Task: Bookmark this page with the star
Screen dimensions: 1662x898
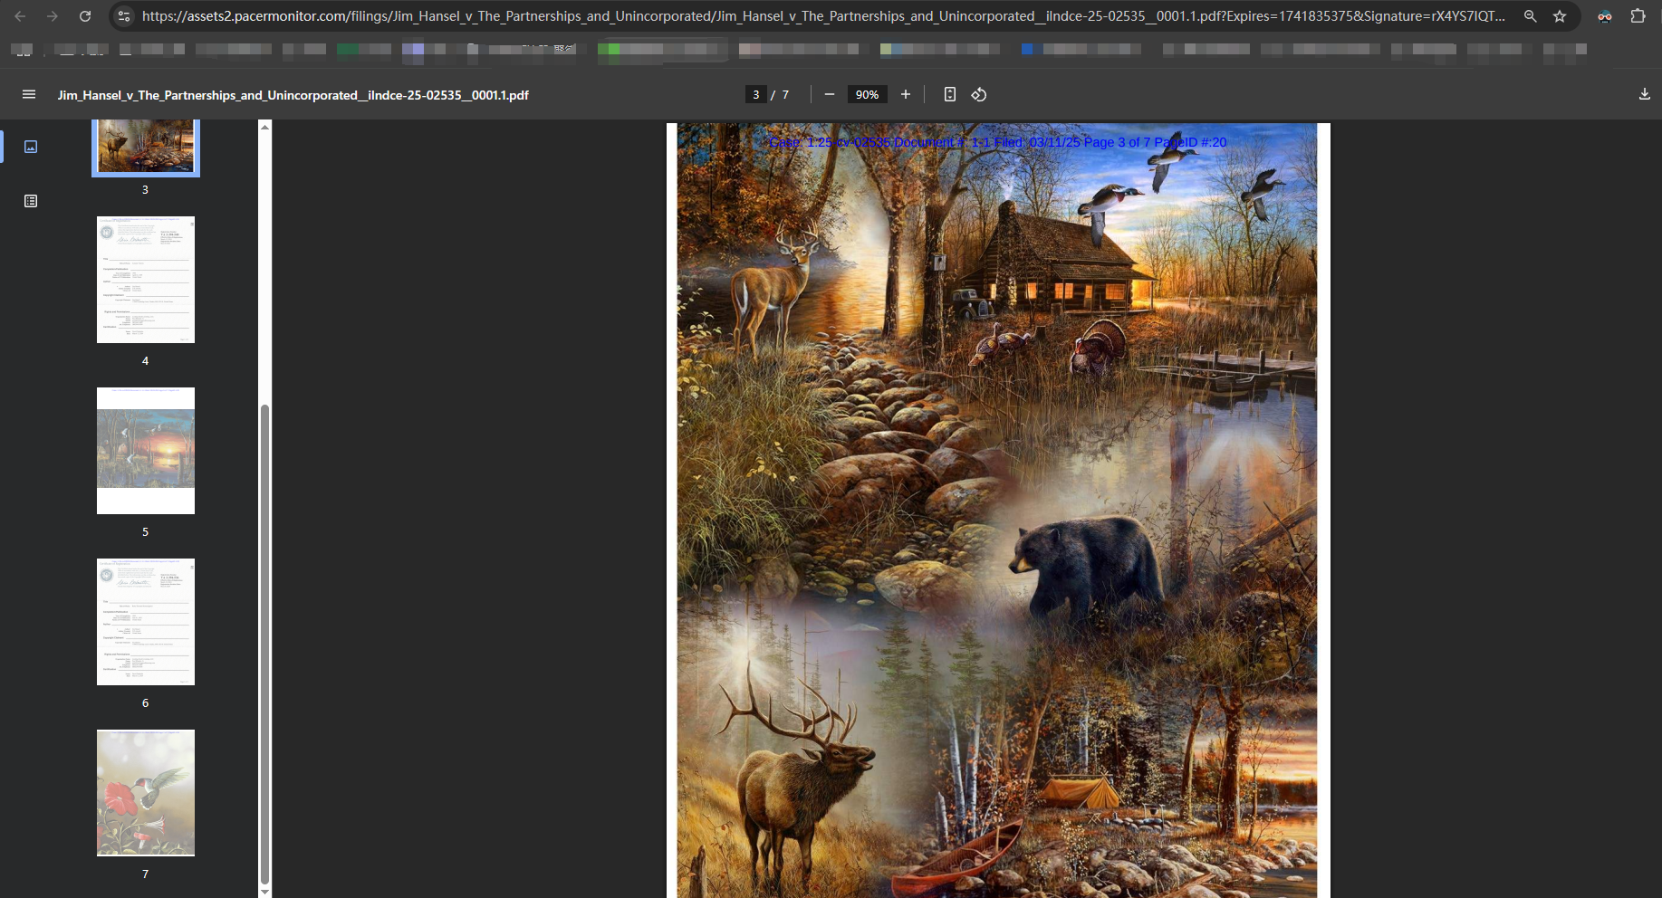Action: click(x=1560, y=16)
